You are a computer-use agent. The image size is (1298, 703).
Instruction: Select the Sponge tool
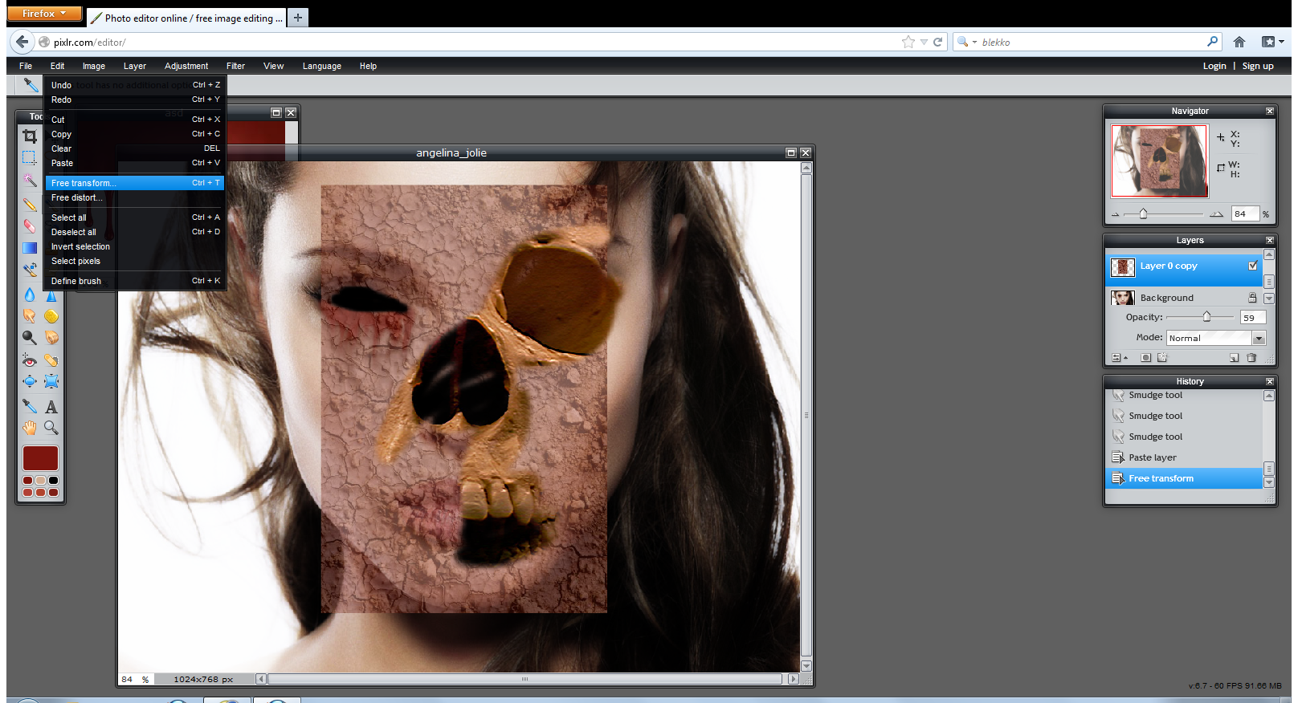[x=51, y=316]
